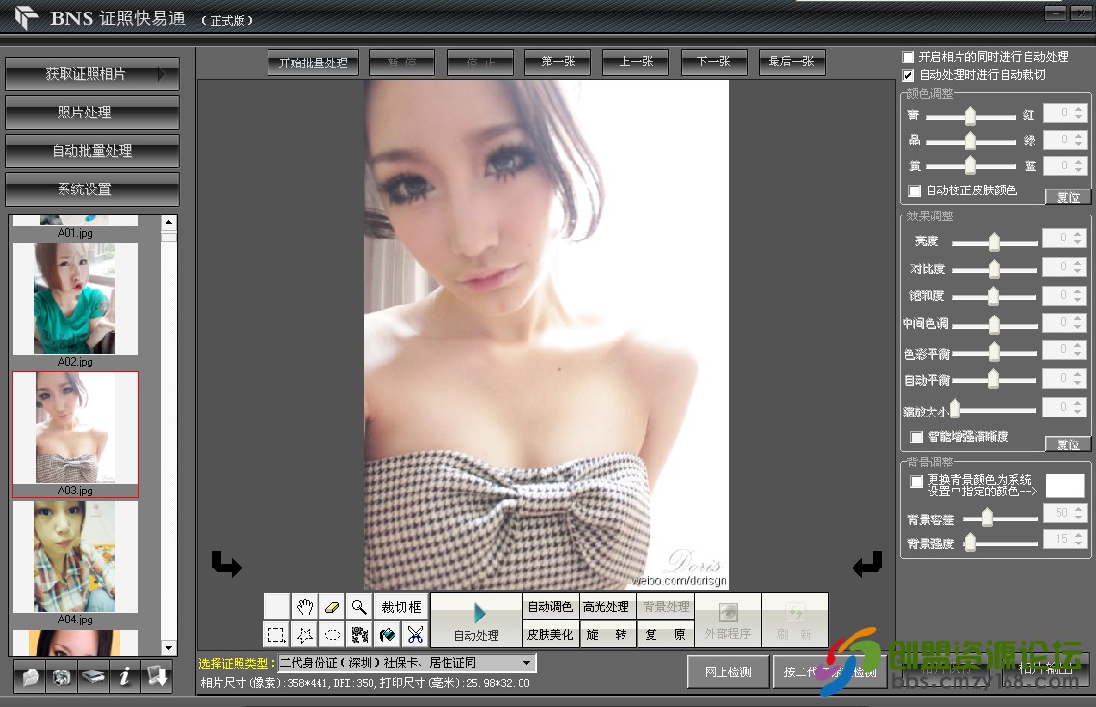Screen dimensions: 1096x707
Task: Select the paint bucket fill tool
Action: [x=387, y=634]
